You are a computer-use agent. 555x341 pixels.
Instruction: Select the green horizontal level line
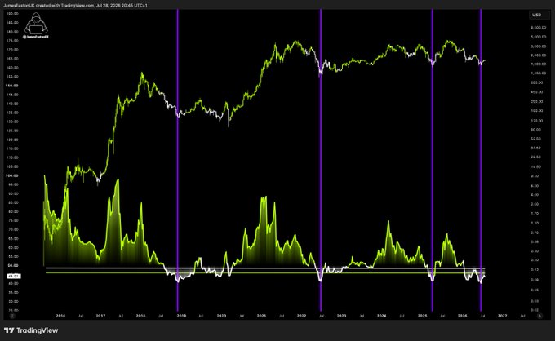(265, 272)
